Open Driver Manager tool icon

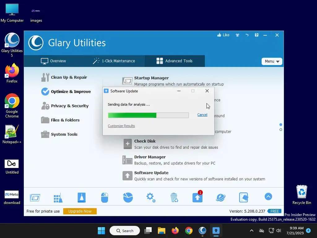127,160
